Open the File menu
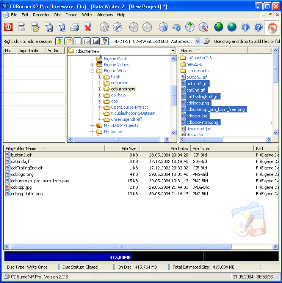This screenshot has height=283, width=282. pos(14,15)
